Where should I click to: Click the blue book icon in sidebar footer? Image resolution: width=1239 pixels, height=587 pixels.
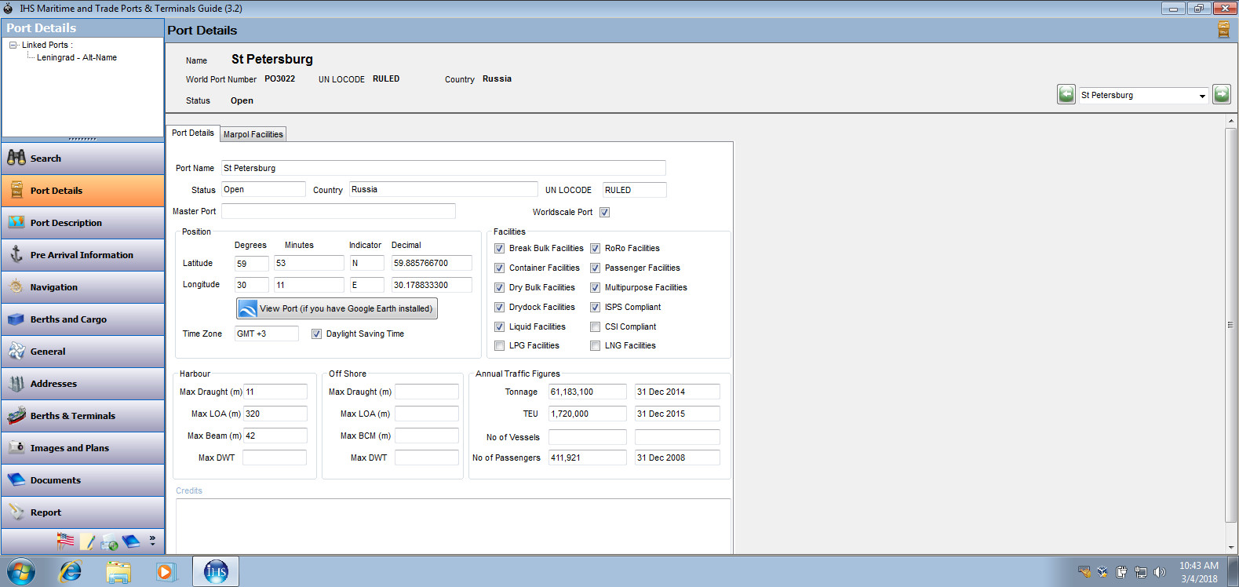131,541
